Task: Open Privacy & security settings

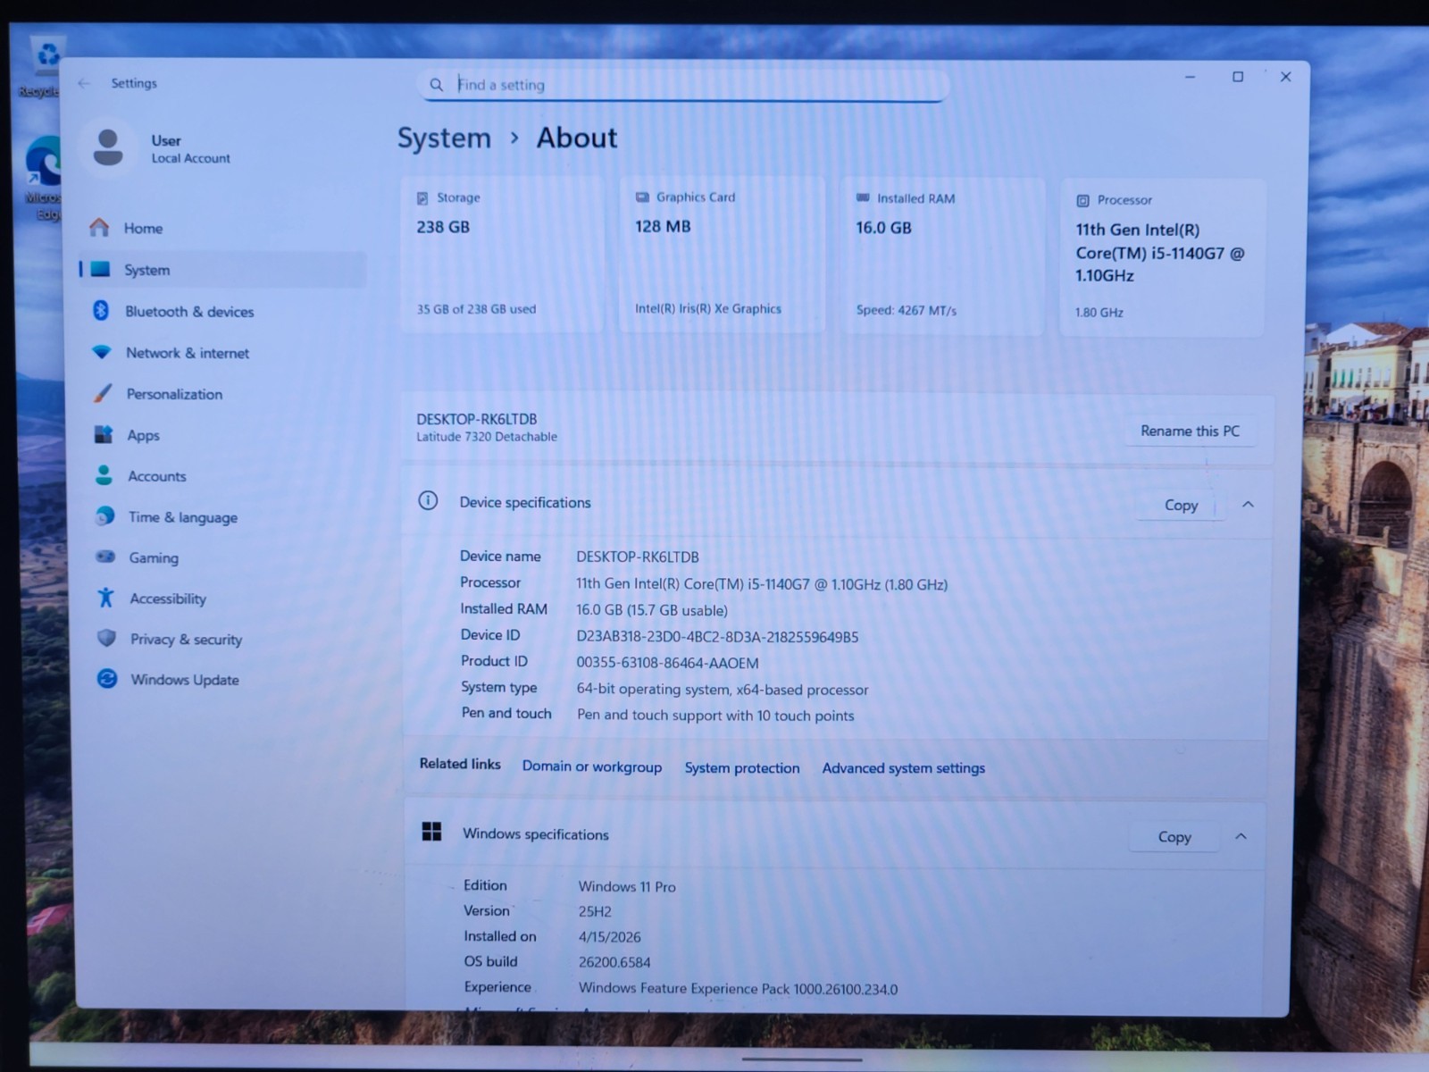Action: [227, 640]
